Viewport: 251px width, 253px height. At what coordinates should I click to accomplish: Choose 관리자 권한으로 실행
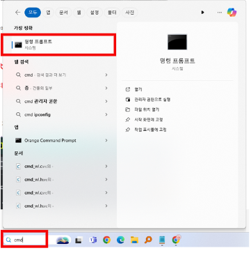click(152, 100)
